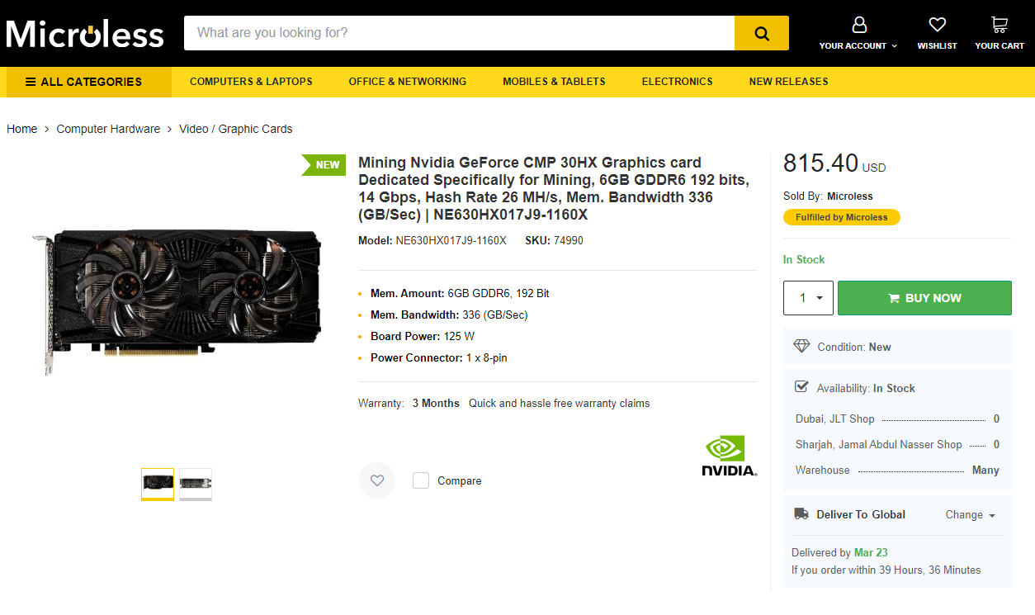Add product to wishlist with round heart button
Screen dimensions: 1035x615
(x=377, y=480)
